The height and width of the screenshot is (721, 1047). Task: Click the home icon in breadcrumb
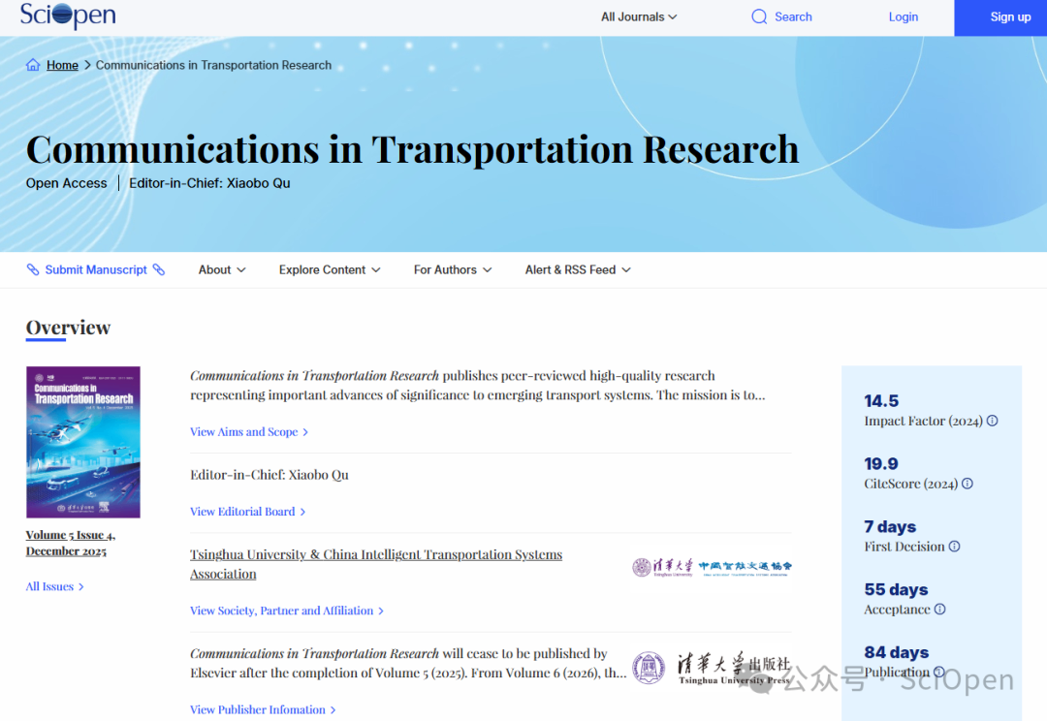point(34,65)
